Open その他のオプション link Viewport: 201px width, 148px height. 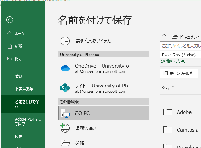click(x=173, y=61)
